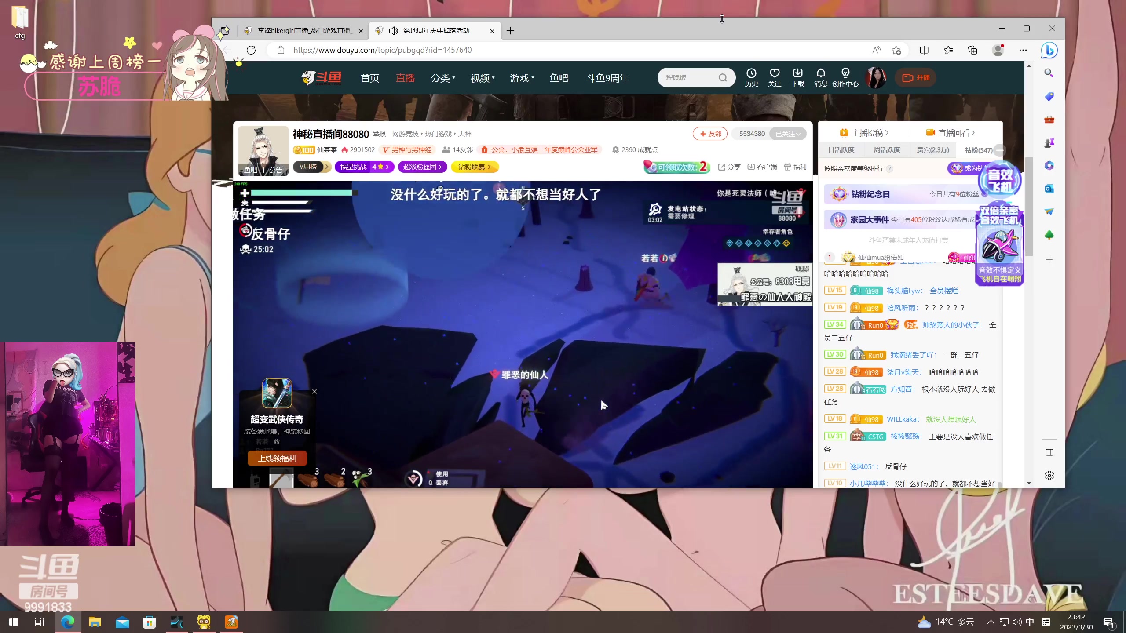This screenshot has height=633, width=1126.
Task: Open the 钻粉联赛 badge
Action: coord(475,167)
